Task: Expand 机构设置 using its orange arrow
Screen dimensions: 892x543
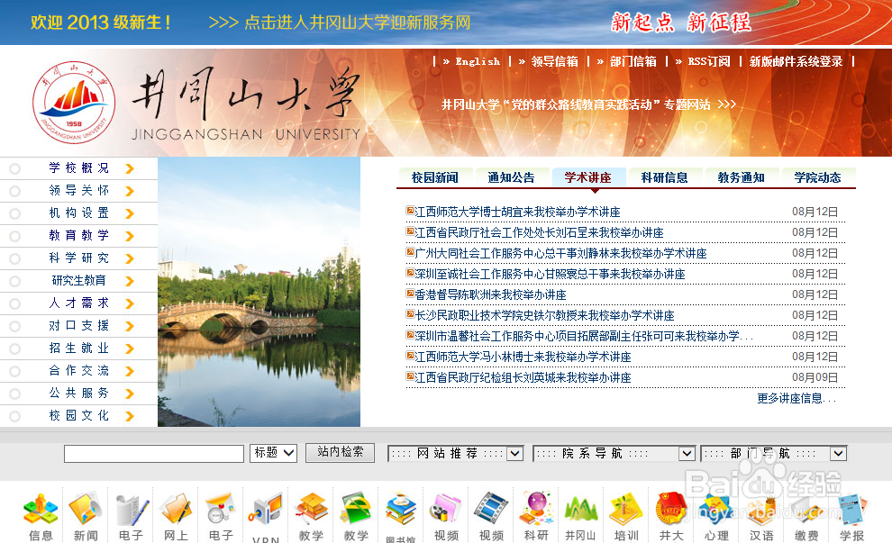Action: pos(130,213)
